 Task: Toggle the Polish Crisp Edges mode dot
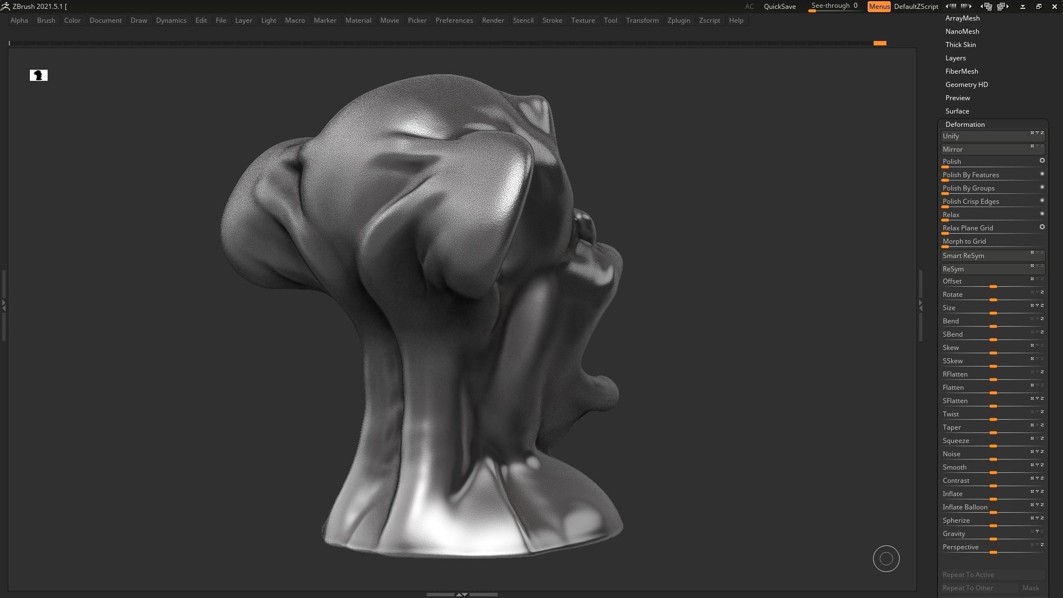pos(1042,200)
